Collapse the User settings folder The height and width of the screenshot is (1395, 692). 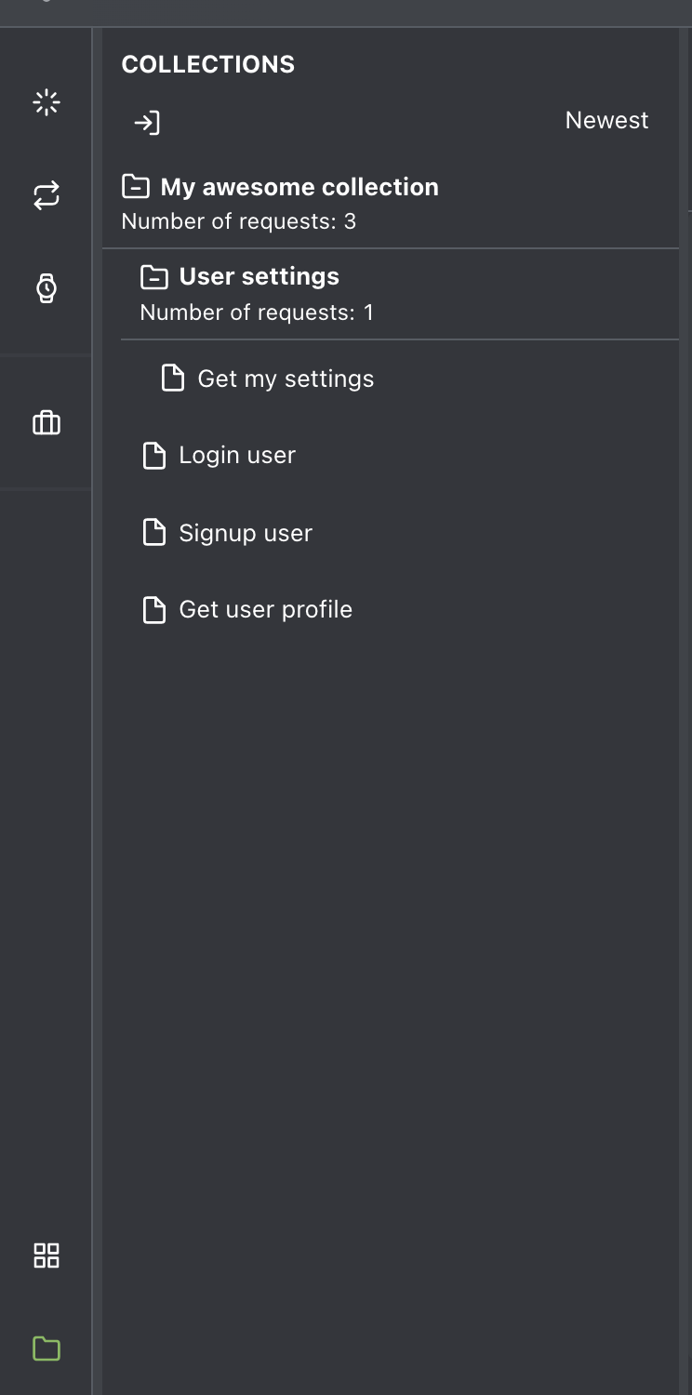click(x=153, y=277)
